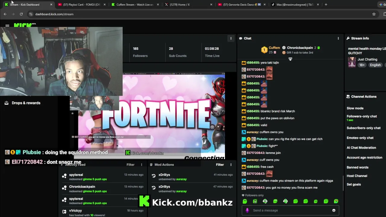Screen dimensions: 386x217
Task: Click username aurazay in 'cuffem owns you'
Action: 252,132
